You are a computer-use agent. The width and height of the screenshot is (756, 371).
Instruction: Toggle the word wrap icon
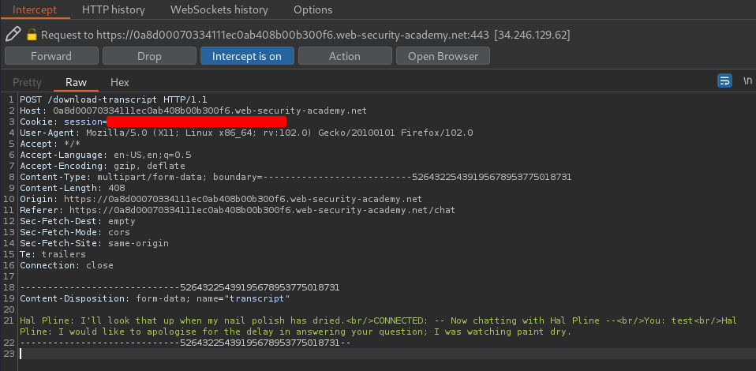724,81
